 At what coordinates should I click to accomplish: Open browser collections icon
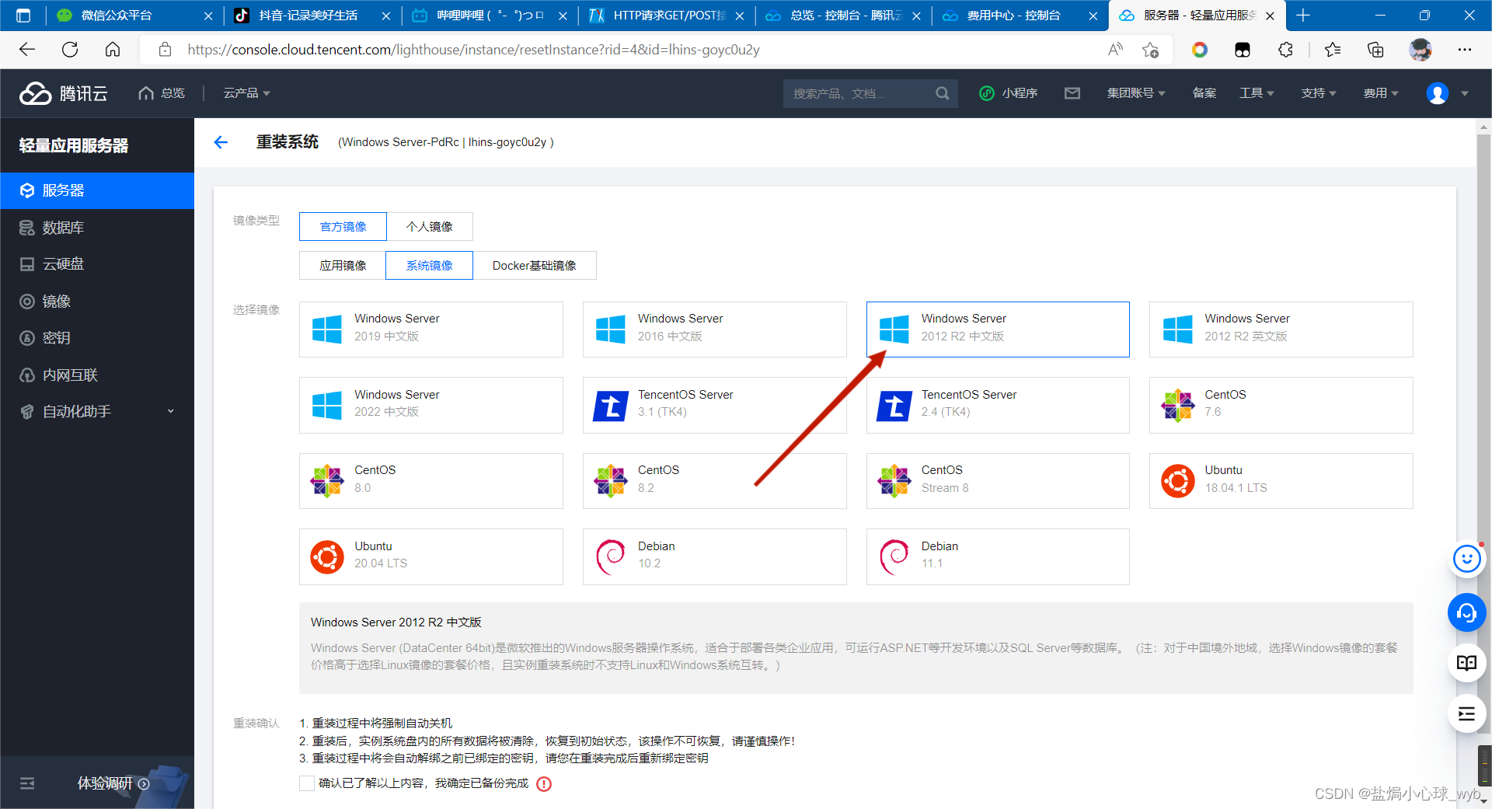point(1375,50)
